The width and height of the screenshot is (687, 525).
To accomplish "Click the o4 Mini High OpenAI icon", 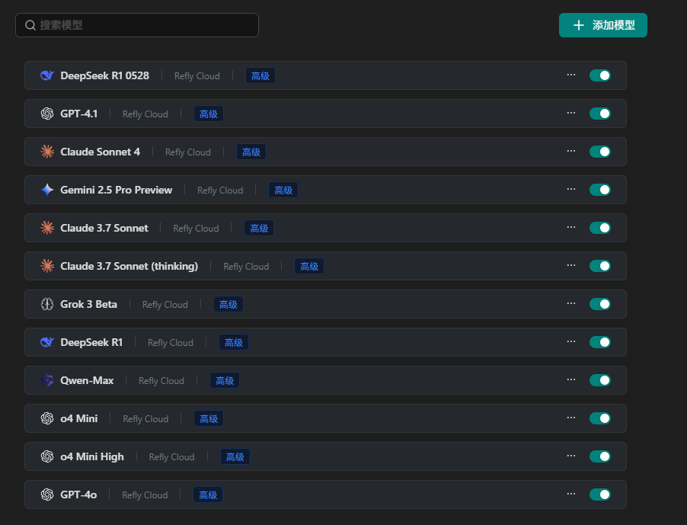I will 47,456.
